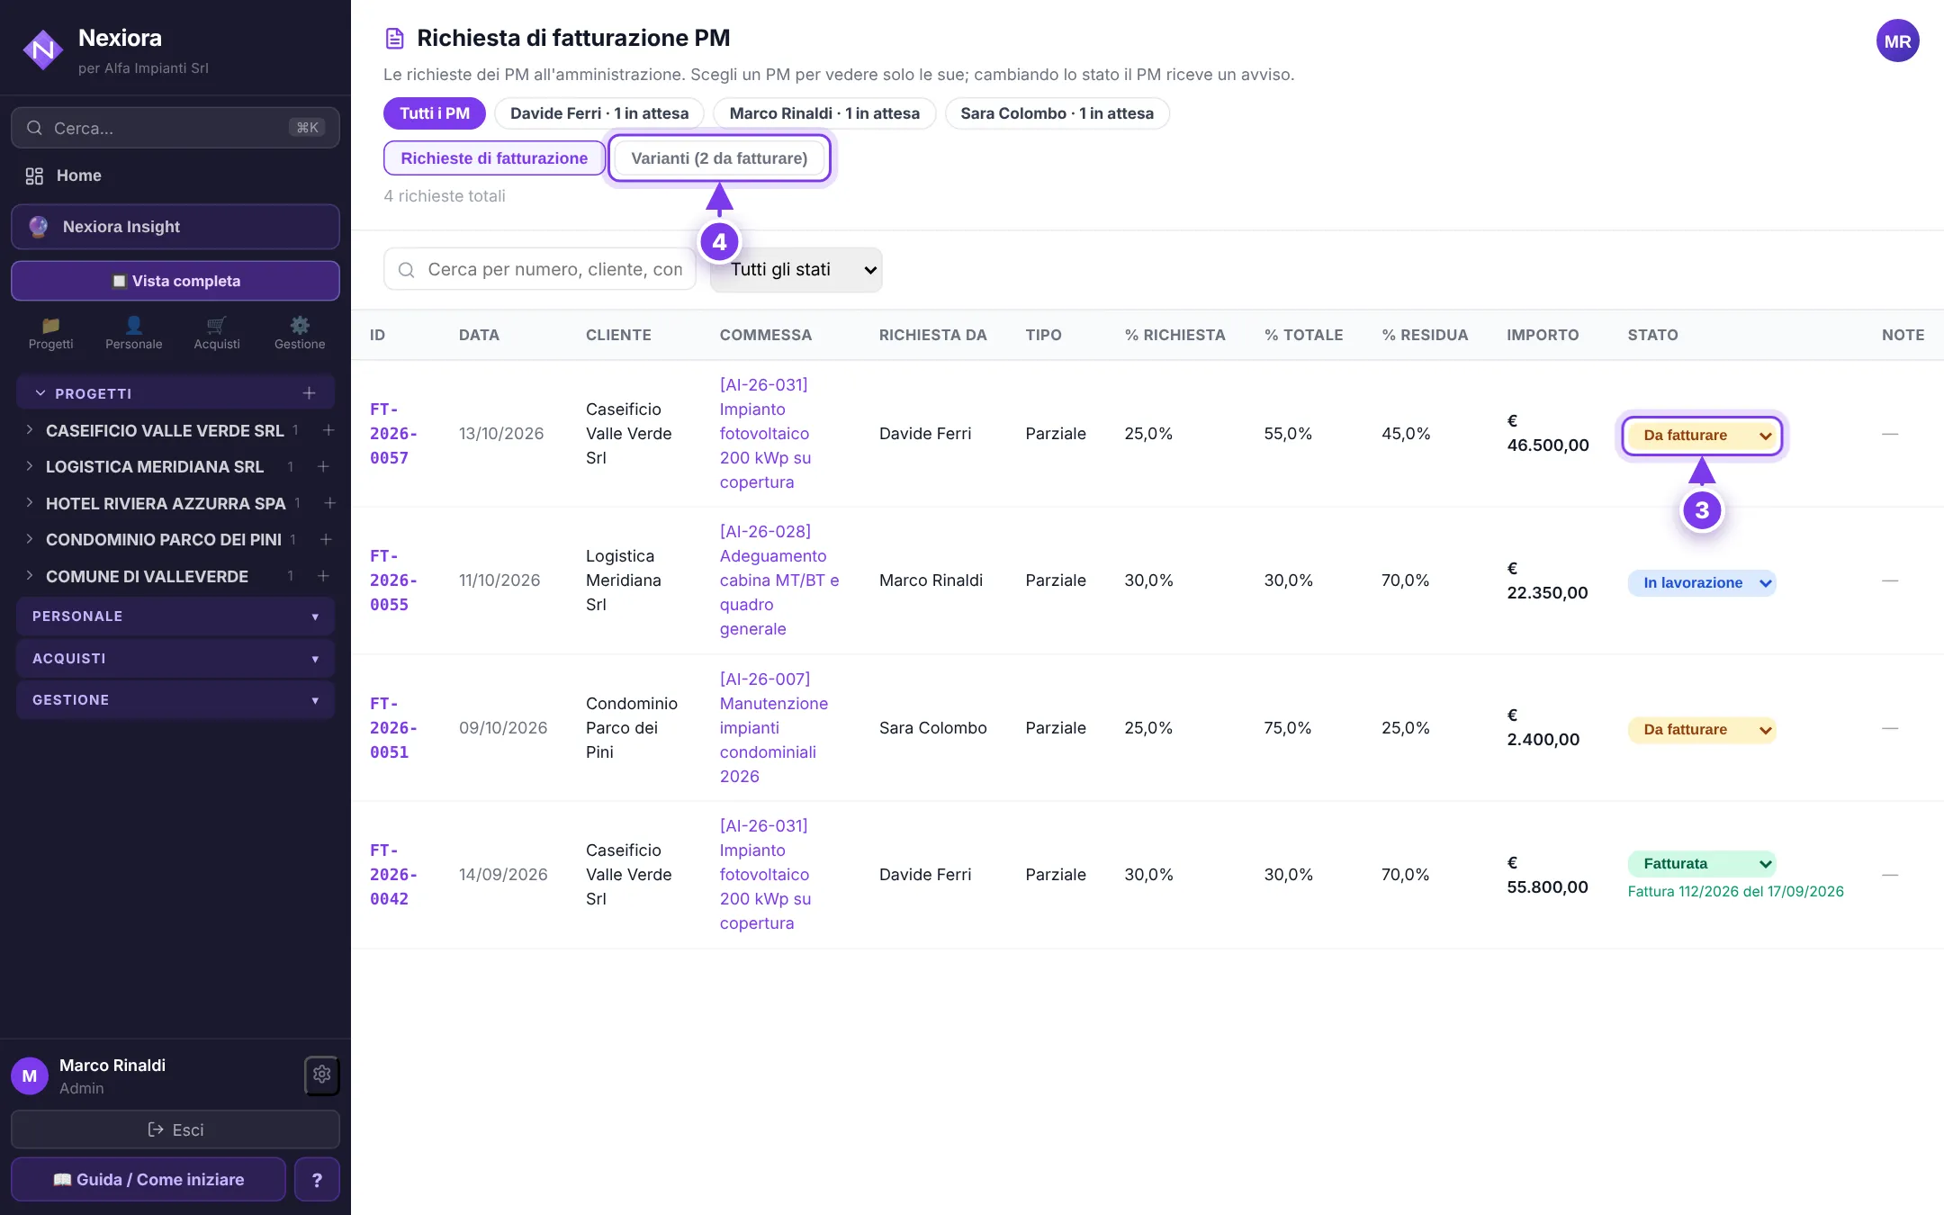Add item to Condominio Parco dei Pini
The image size is (1944, 1215).
coord(326,539)
